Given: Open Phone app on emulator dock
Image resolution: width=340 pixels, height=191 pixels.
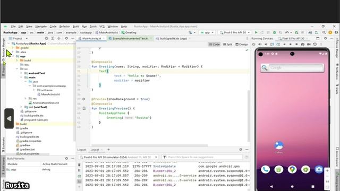Looking at the screenshot, I should [266, 169].
